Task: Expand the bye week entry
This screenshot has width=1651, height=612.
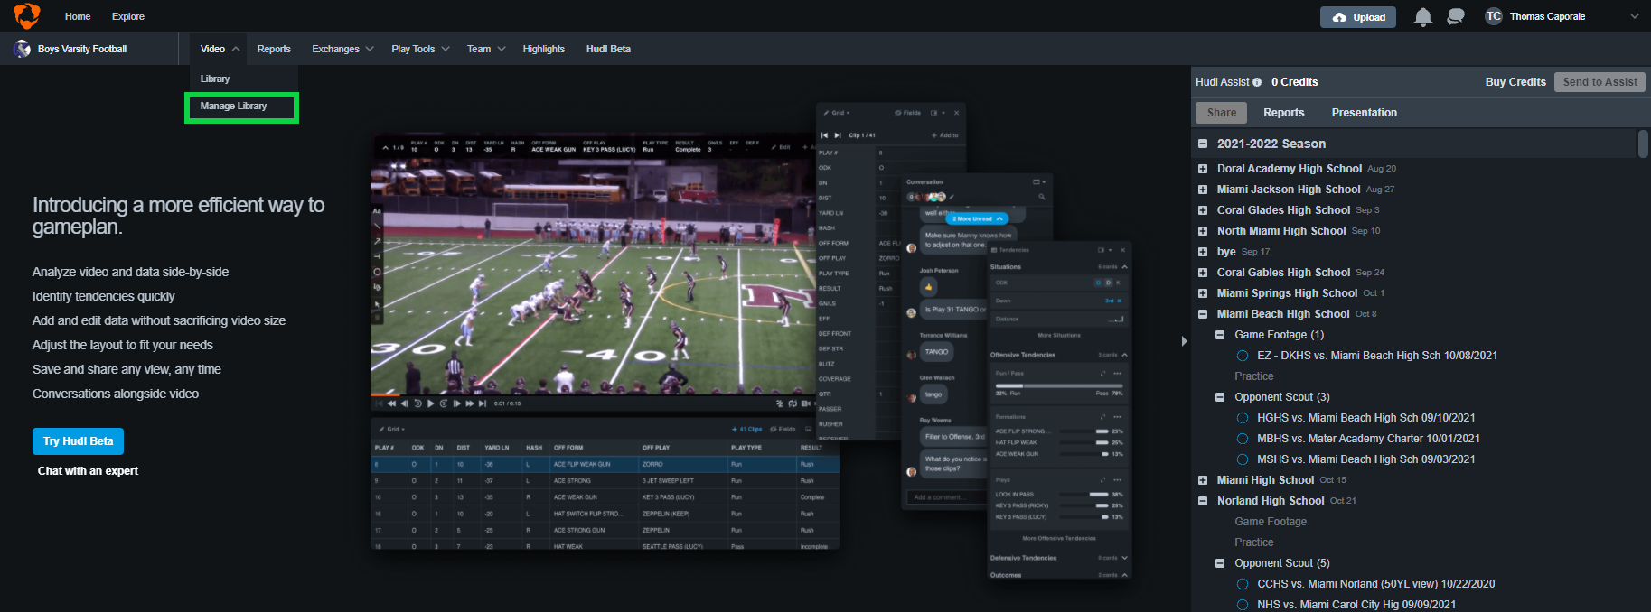Action: coord(1203,252)
